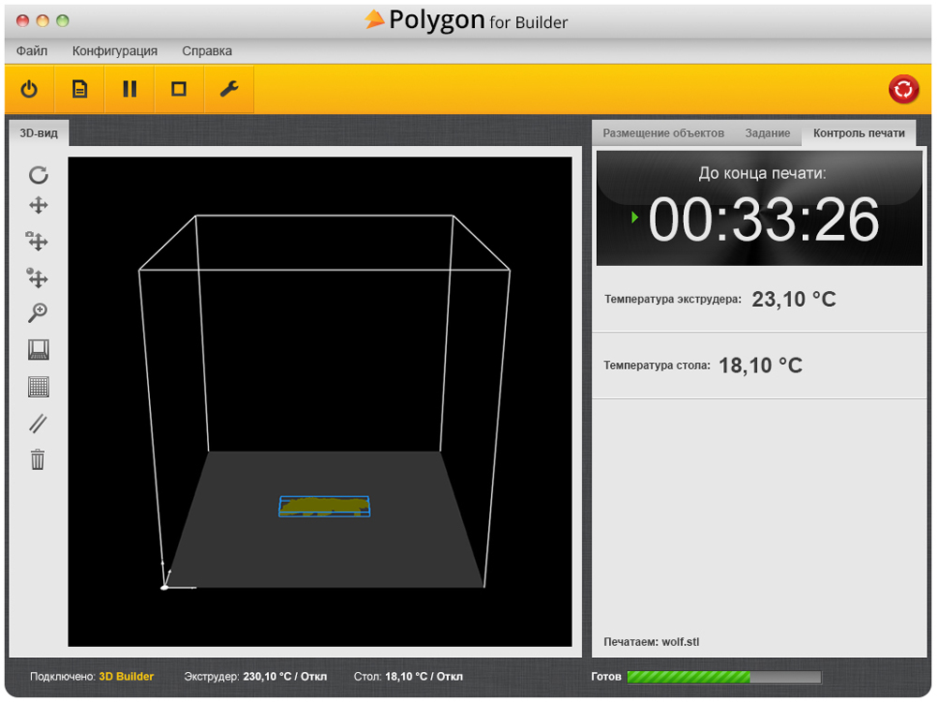Switch to top grid view icon
Screen dimensions: 937x702
point(38,387)
